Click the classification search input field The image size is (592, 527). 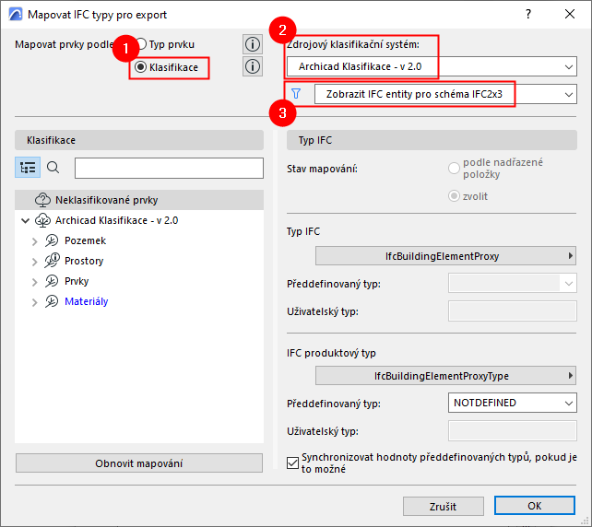(169, 168)
